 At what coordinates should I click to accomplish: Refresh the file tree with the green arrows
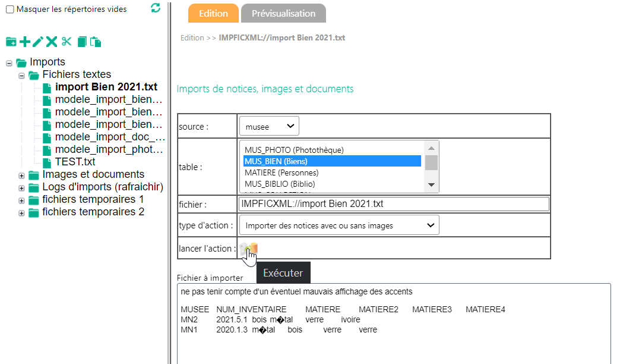156,8
